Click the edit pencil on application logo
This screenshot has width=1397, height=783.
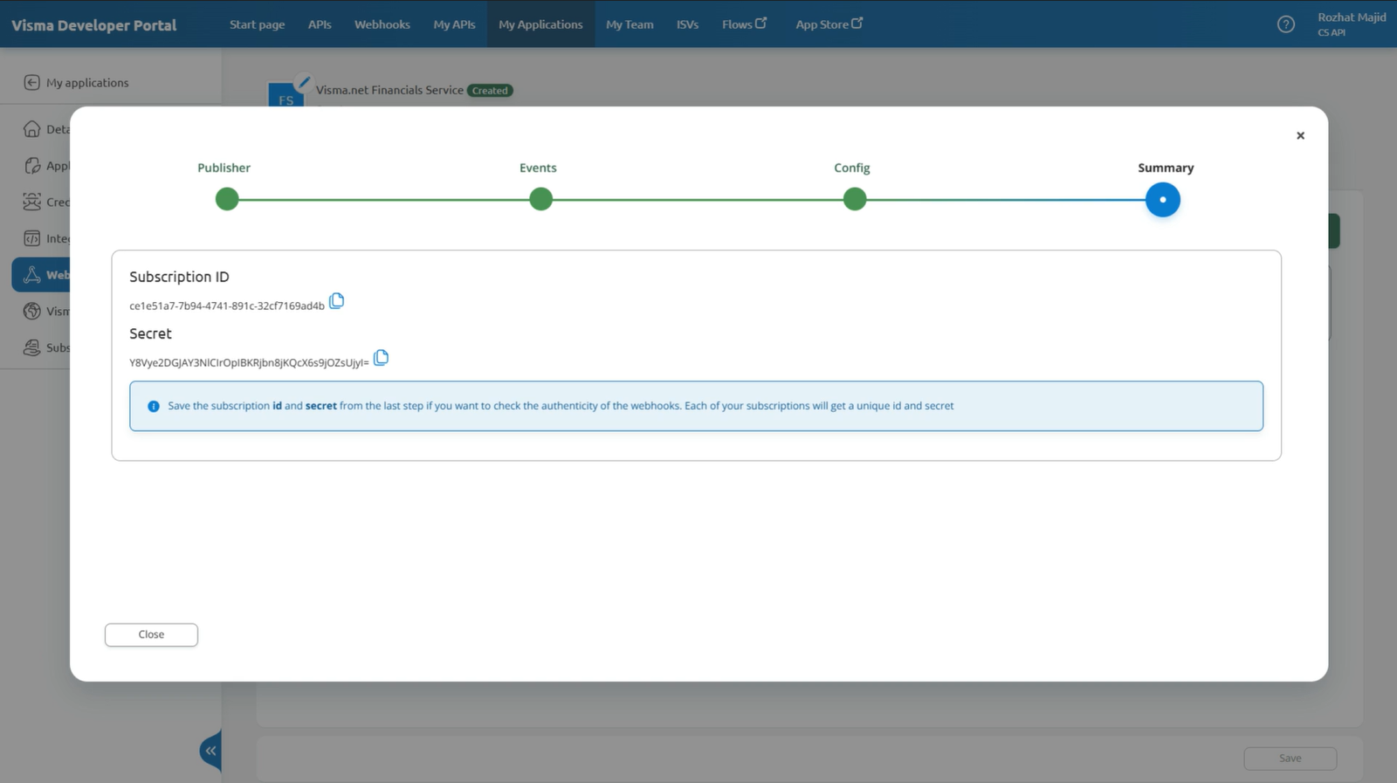[303, 83]
